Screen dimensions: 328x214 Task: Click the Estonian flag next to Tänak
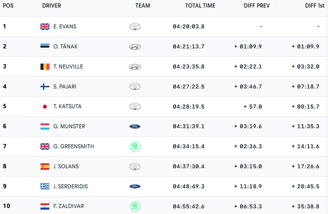click(x=45, y=47)
